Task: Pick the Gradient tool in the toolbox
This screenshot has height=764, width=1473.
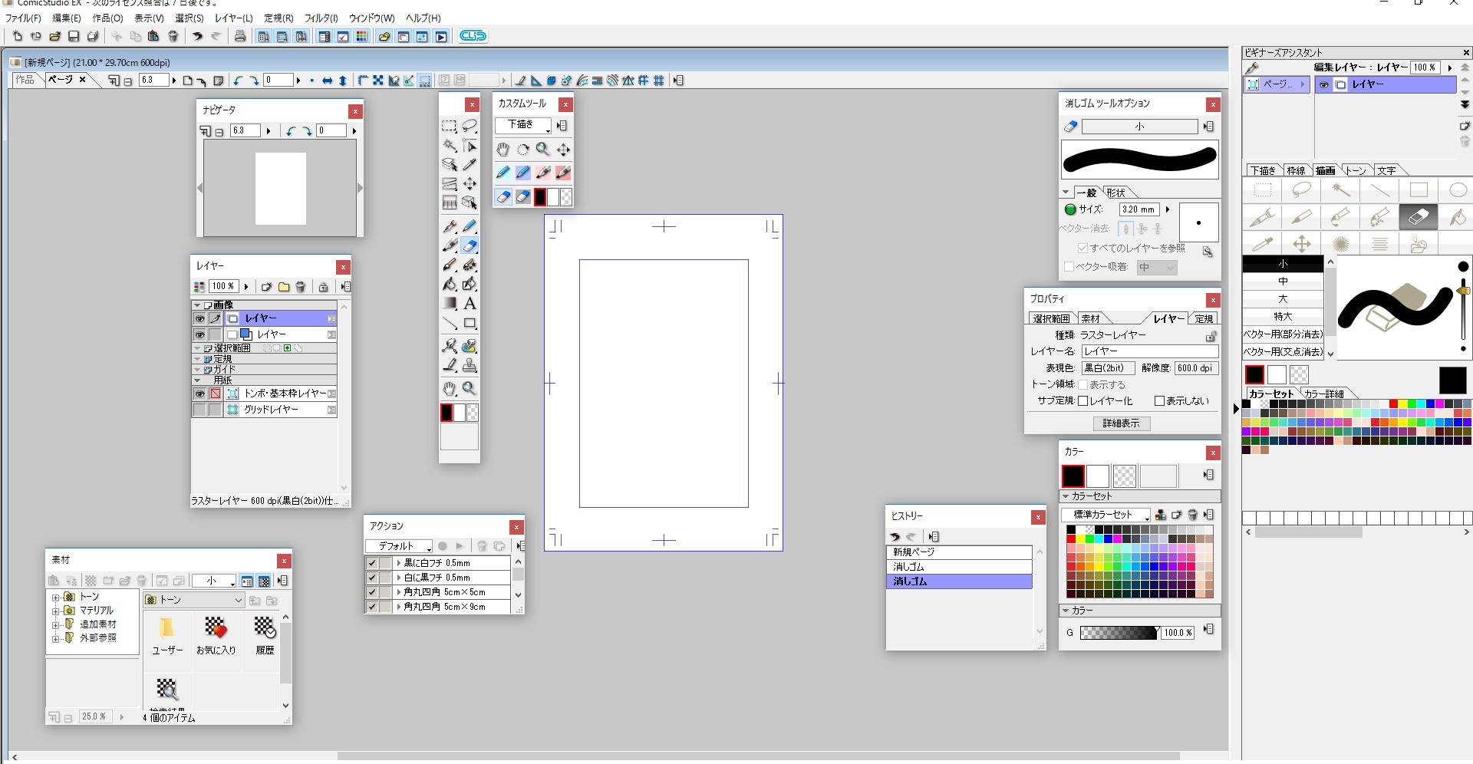Action: pos(450,304)
